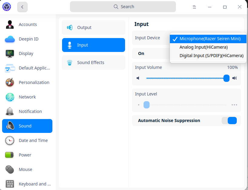The height and width of the screenshot is (190, 248).
Task: Pick Digital Input (S/PDIF)(HiCamera) option
Action: pyautogui.click(x=211, y=56)
